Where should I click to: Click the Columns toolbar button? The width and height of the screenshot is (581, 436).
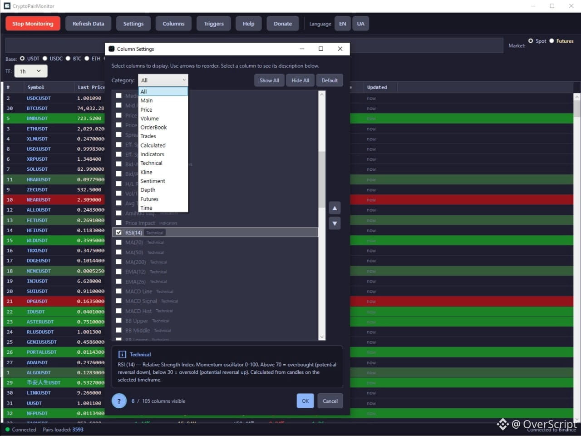click(174, 24)
